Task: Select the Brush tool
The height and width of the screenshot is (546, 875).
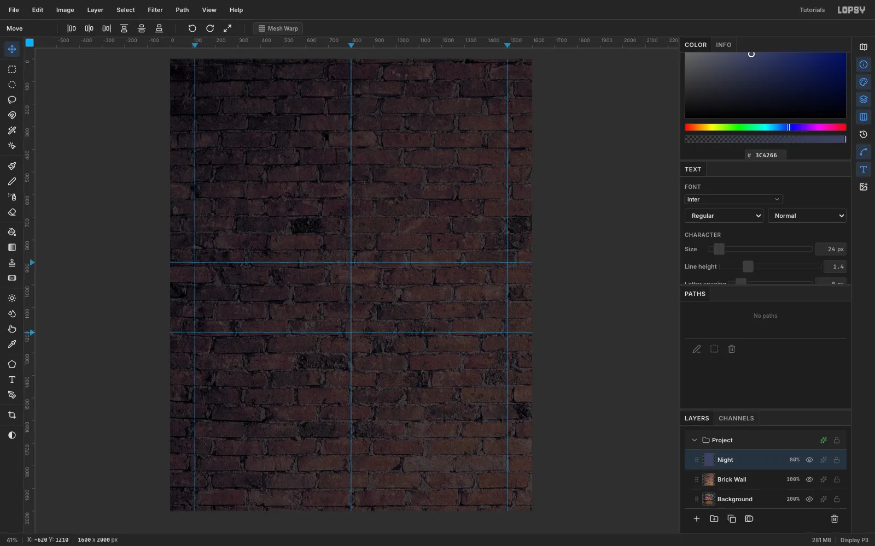Action: 12,166
